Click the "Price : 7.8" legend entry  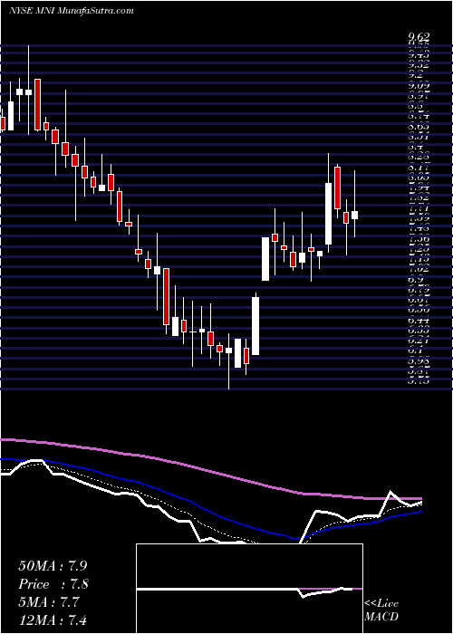(53, 584)
